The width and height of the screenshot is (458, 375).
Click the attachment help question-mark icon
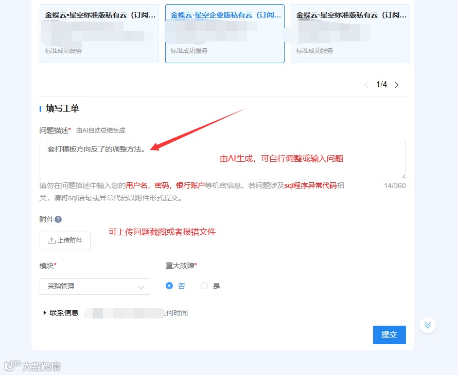point(58,219)
